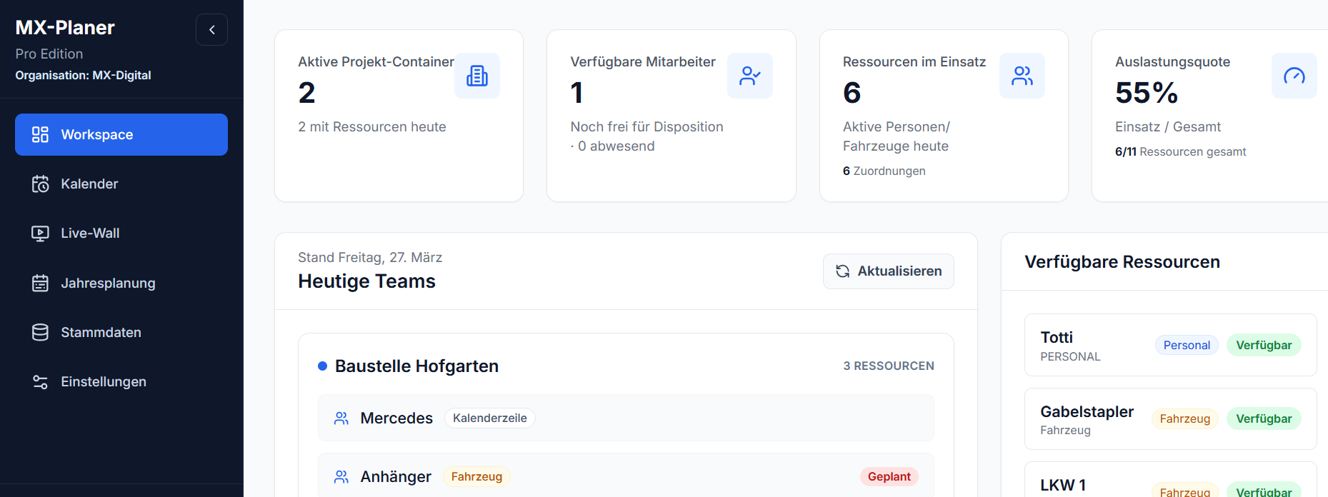Click the Einstellungen sliders icon
The height and width of the screenshot is (497, 1328).
click(40, 382)
